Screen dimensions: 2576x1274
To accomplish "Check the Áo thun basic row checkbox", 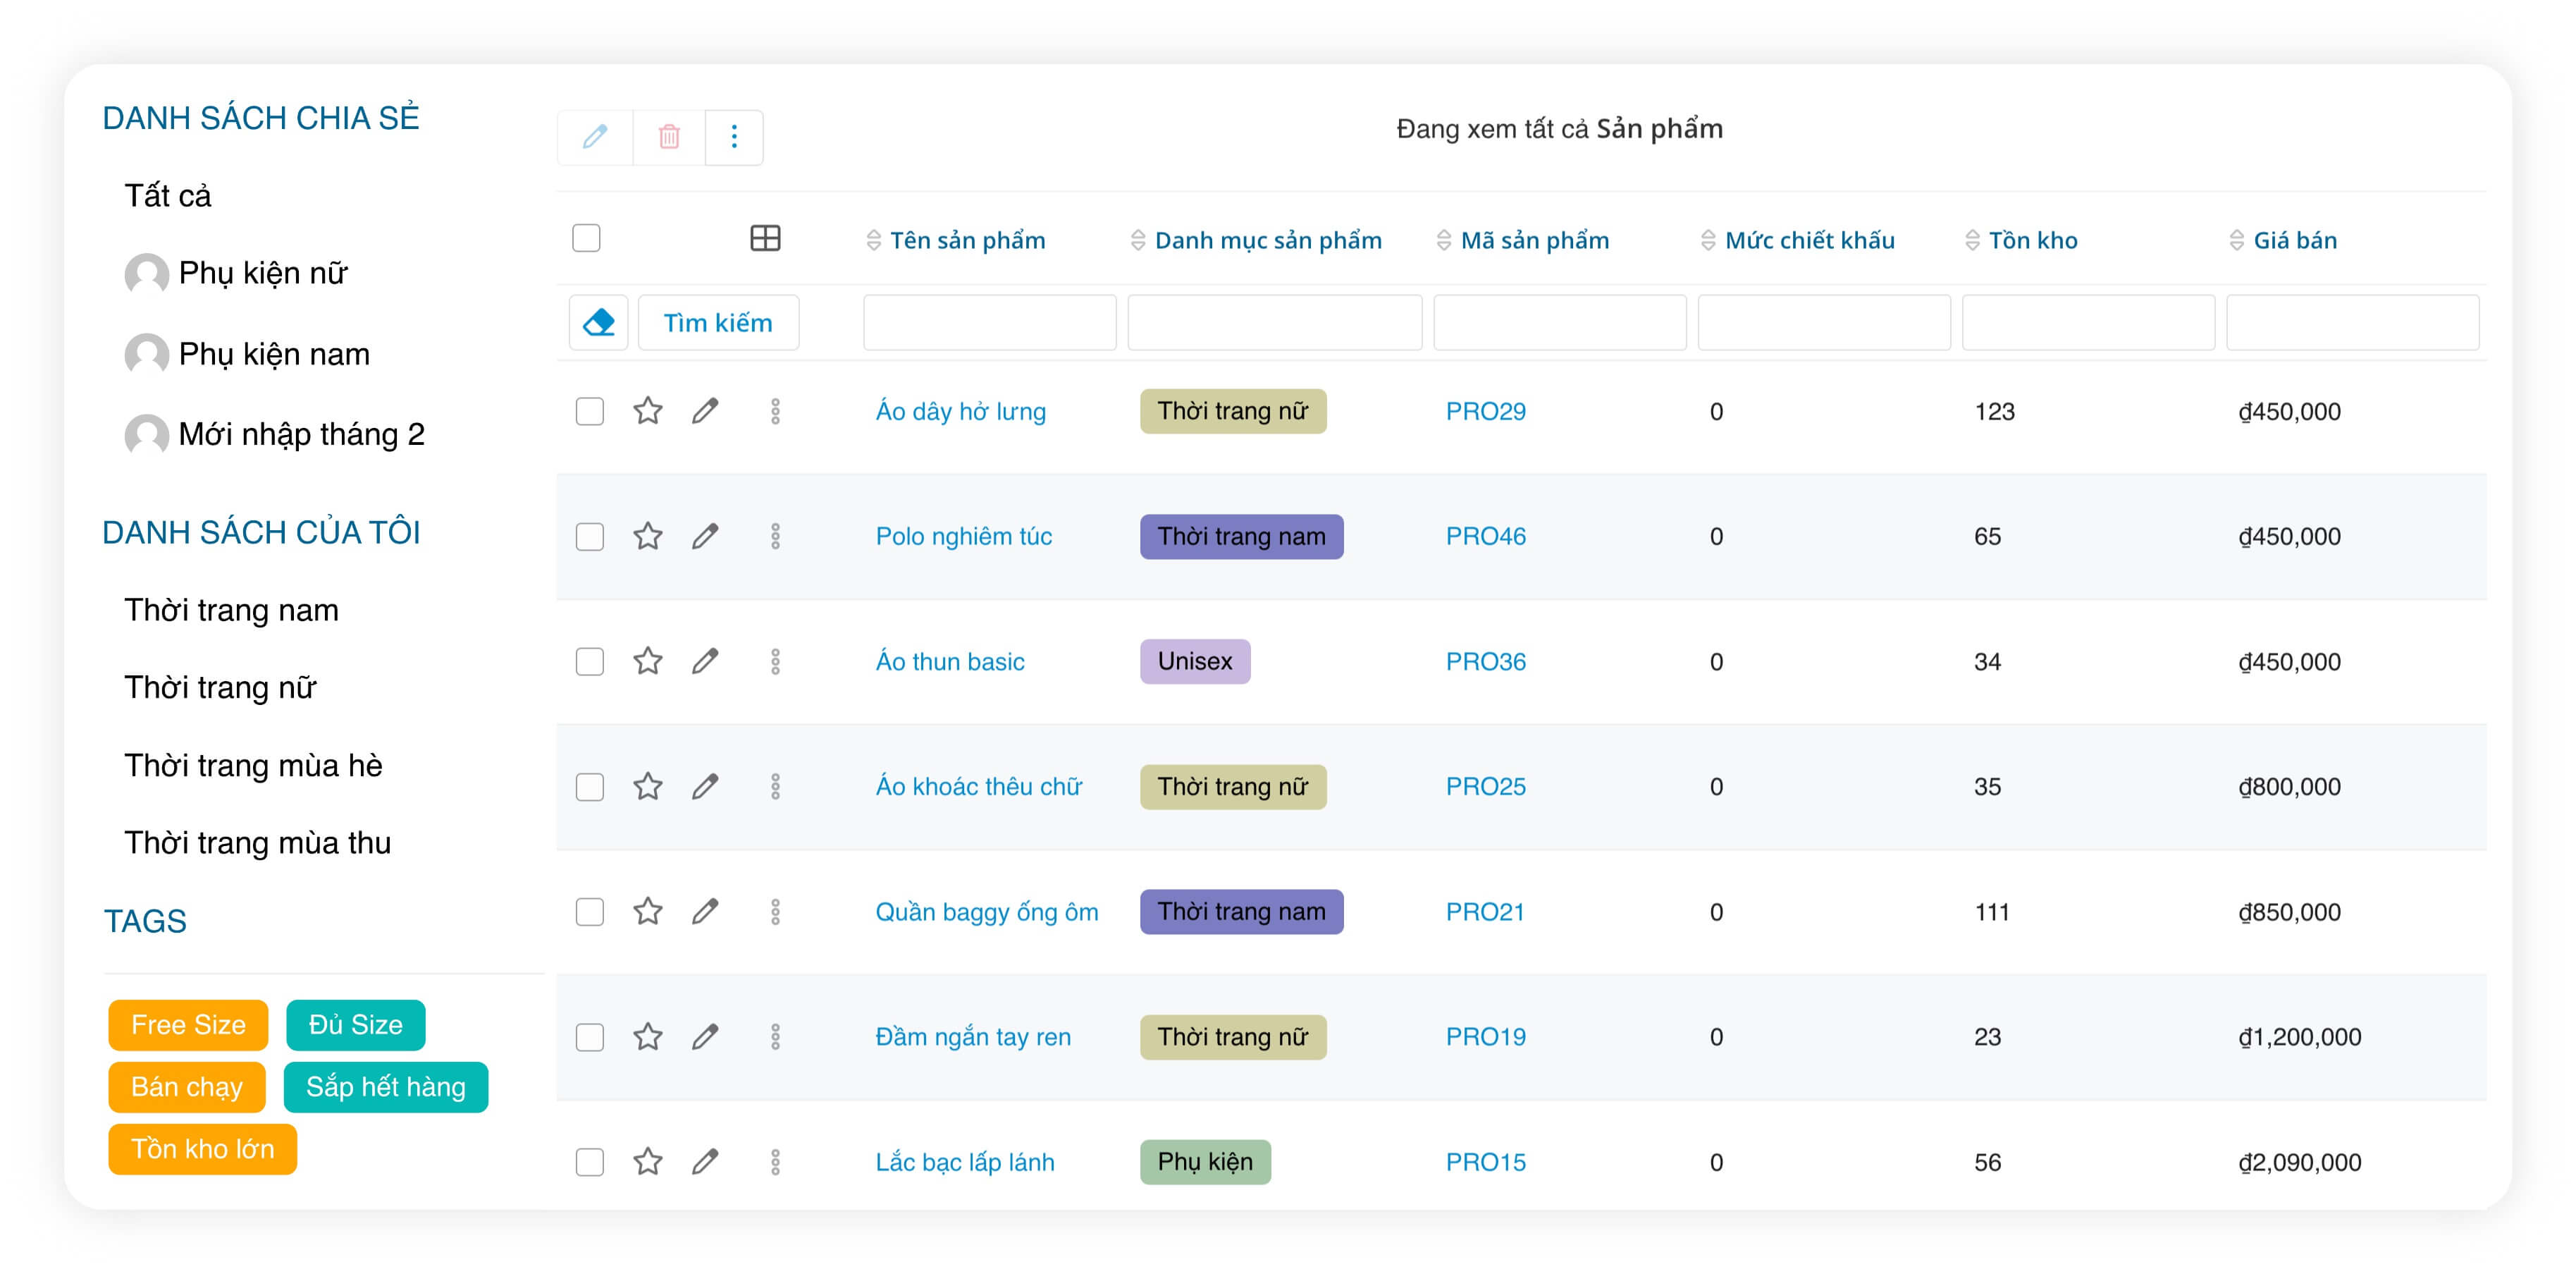I will pyautogui.click(x=590, y=661).
